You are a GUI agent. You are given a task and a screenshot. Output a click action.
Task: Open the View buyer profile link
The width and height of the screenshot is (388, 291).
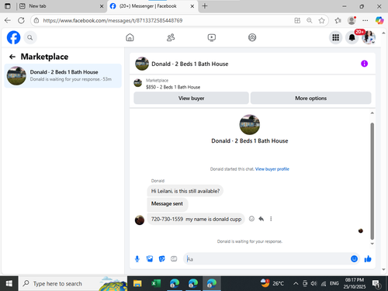point(272,169)
